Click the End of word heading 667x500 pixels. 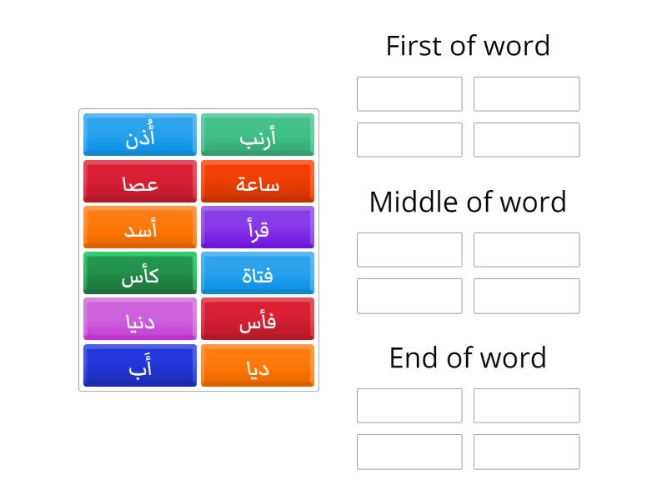click(467, 357)
